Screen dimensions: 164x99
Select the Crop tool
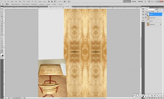[x=2, y=17]
